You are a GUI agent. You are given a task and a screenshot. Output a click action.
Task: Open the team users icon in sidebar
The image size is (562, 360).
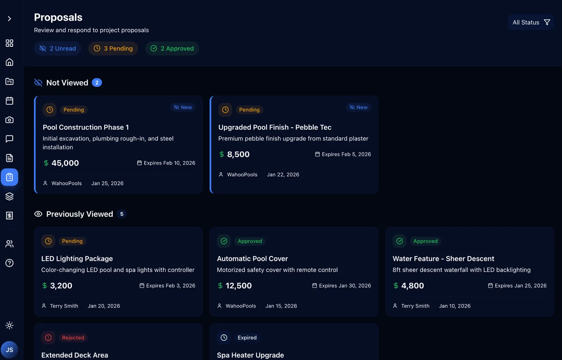(x=9, y=244)
